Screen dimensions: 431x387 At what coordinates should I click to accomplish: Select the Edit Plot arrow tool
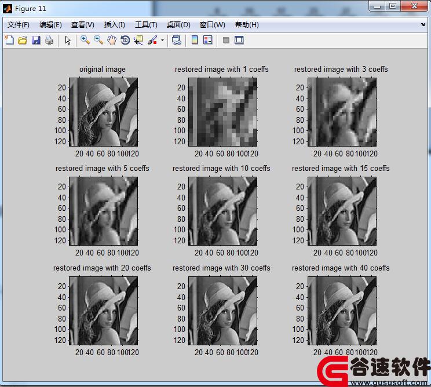(x=68, y=41)
